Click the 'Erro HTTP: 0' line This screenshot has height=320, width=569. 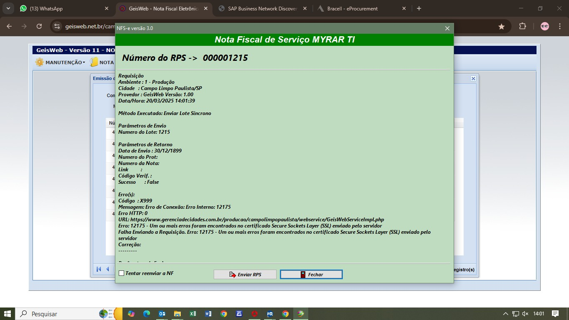(133, 213)
